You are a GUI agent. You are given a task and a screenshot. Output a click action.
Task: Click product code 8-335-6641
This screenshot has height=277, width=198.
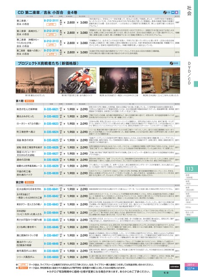pyautogui.click(x=51, y=189)
